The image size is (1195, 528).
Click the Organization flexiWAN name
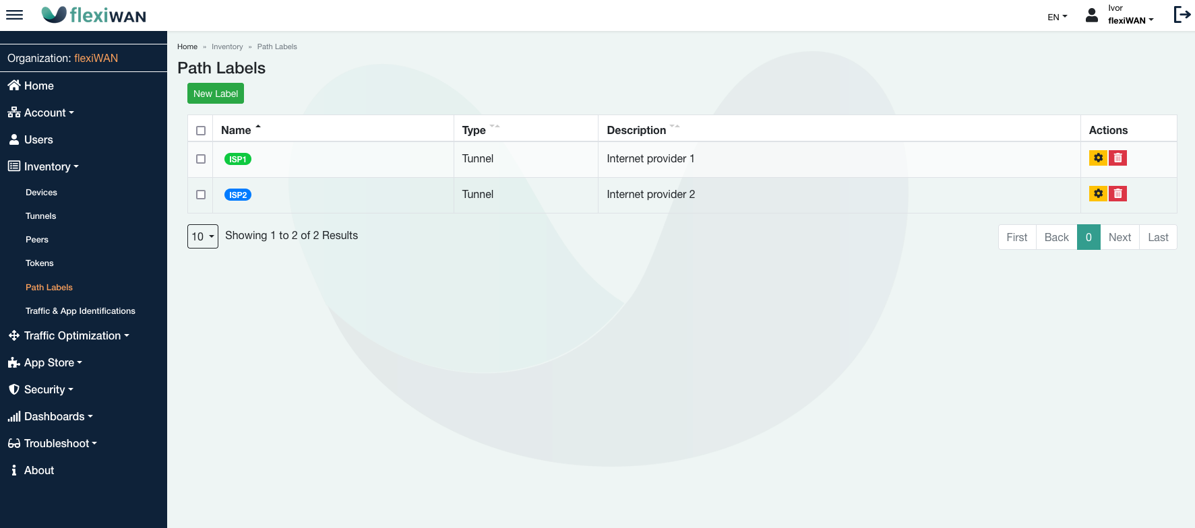coord(96,58)
